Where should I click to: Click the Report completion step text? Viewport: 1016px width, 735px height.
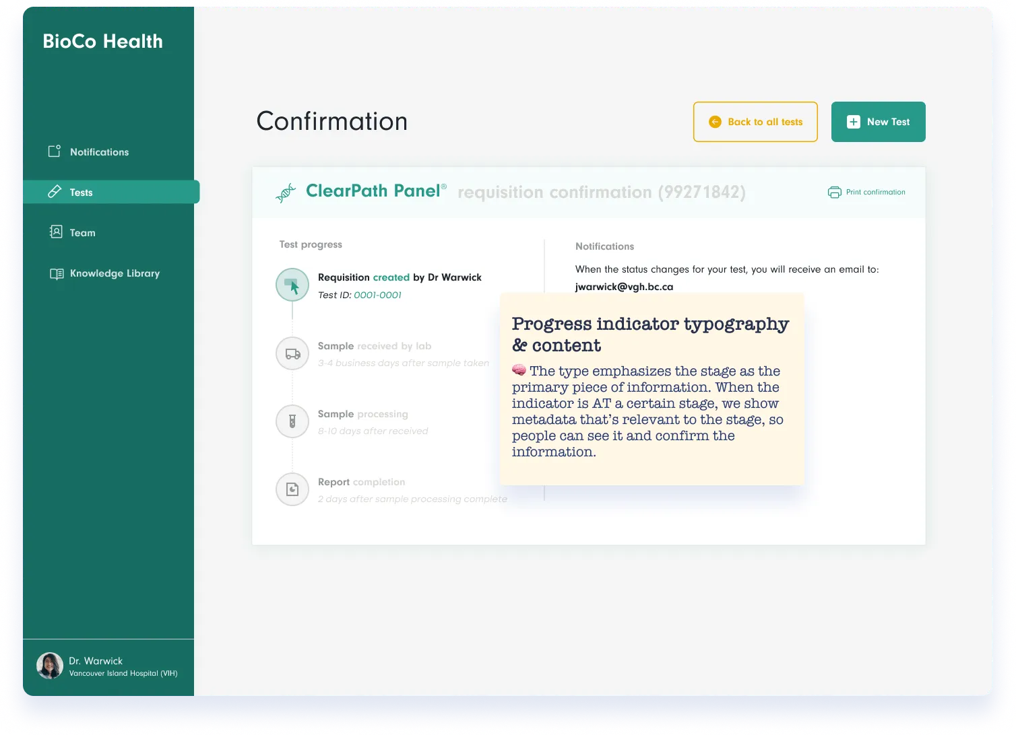362,482
